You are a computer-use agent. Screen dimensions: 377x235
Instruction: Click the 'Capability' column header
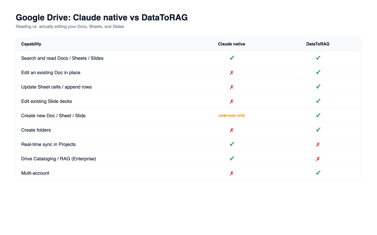click(x=31, y=44)
